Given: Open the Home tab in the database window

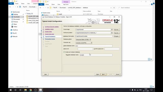Looking at the screenshot, I should tap(47, 4).
